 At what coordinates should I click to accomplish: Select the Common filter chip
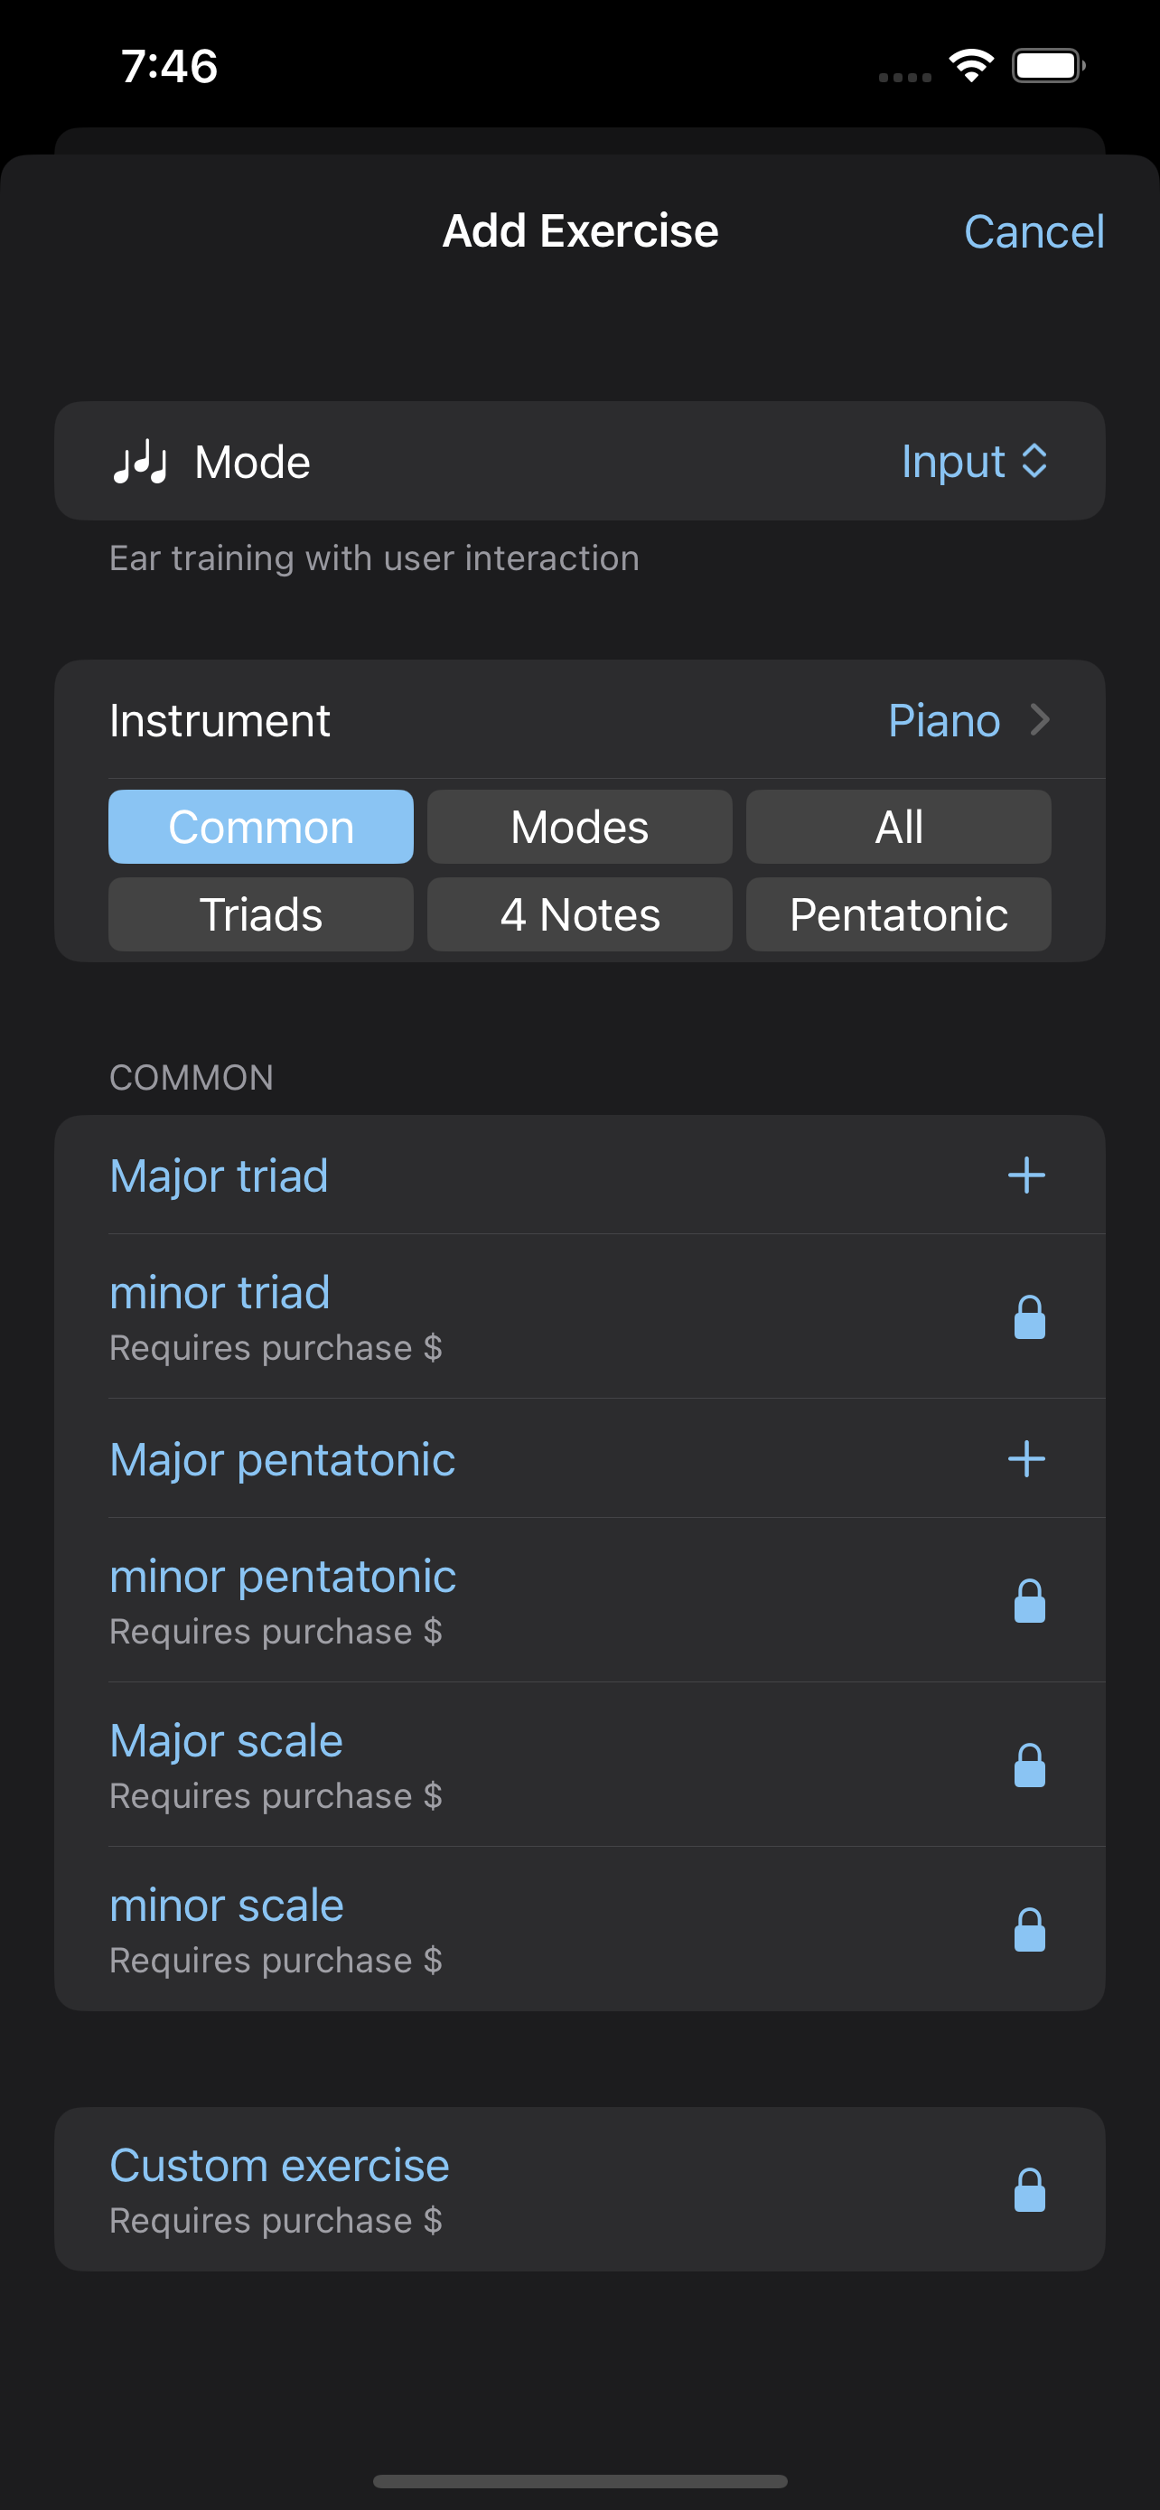click(x=261, y=826)
